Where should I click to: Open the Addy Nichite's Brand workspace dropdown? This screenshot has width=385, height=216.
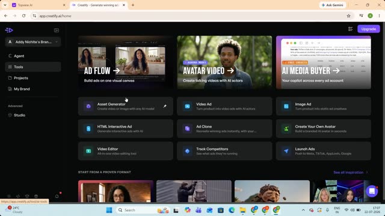[x=33, y=42]
